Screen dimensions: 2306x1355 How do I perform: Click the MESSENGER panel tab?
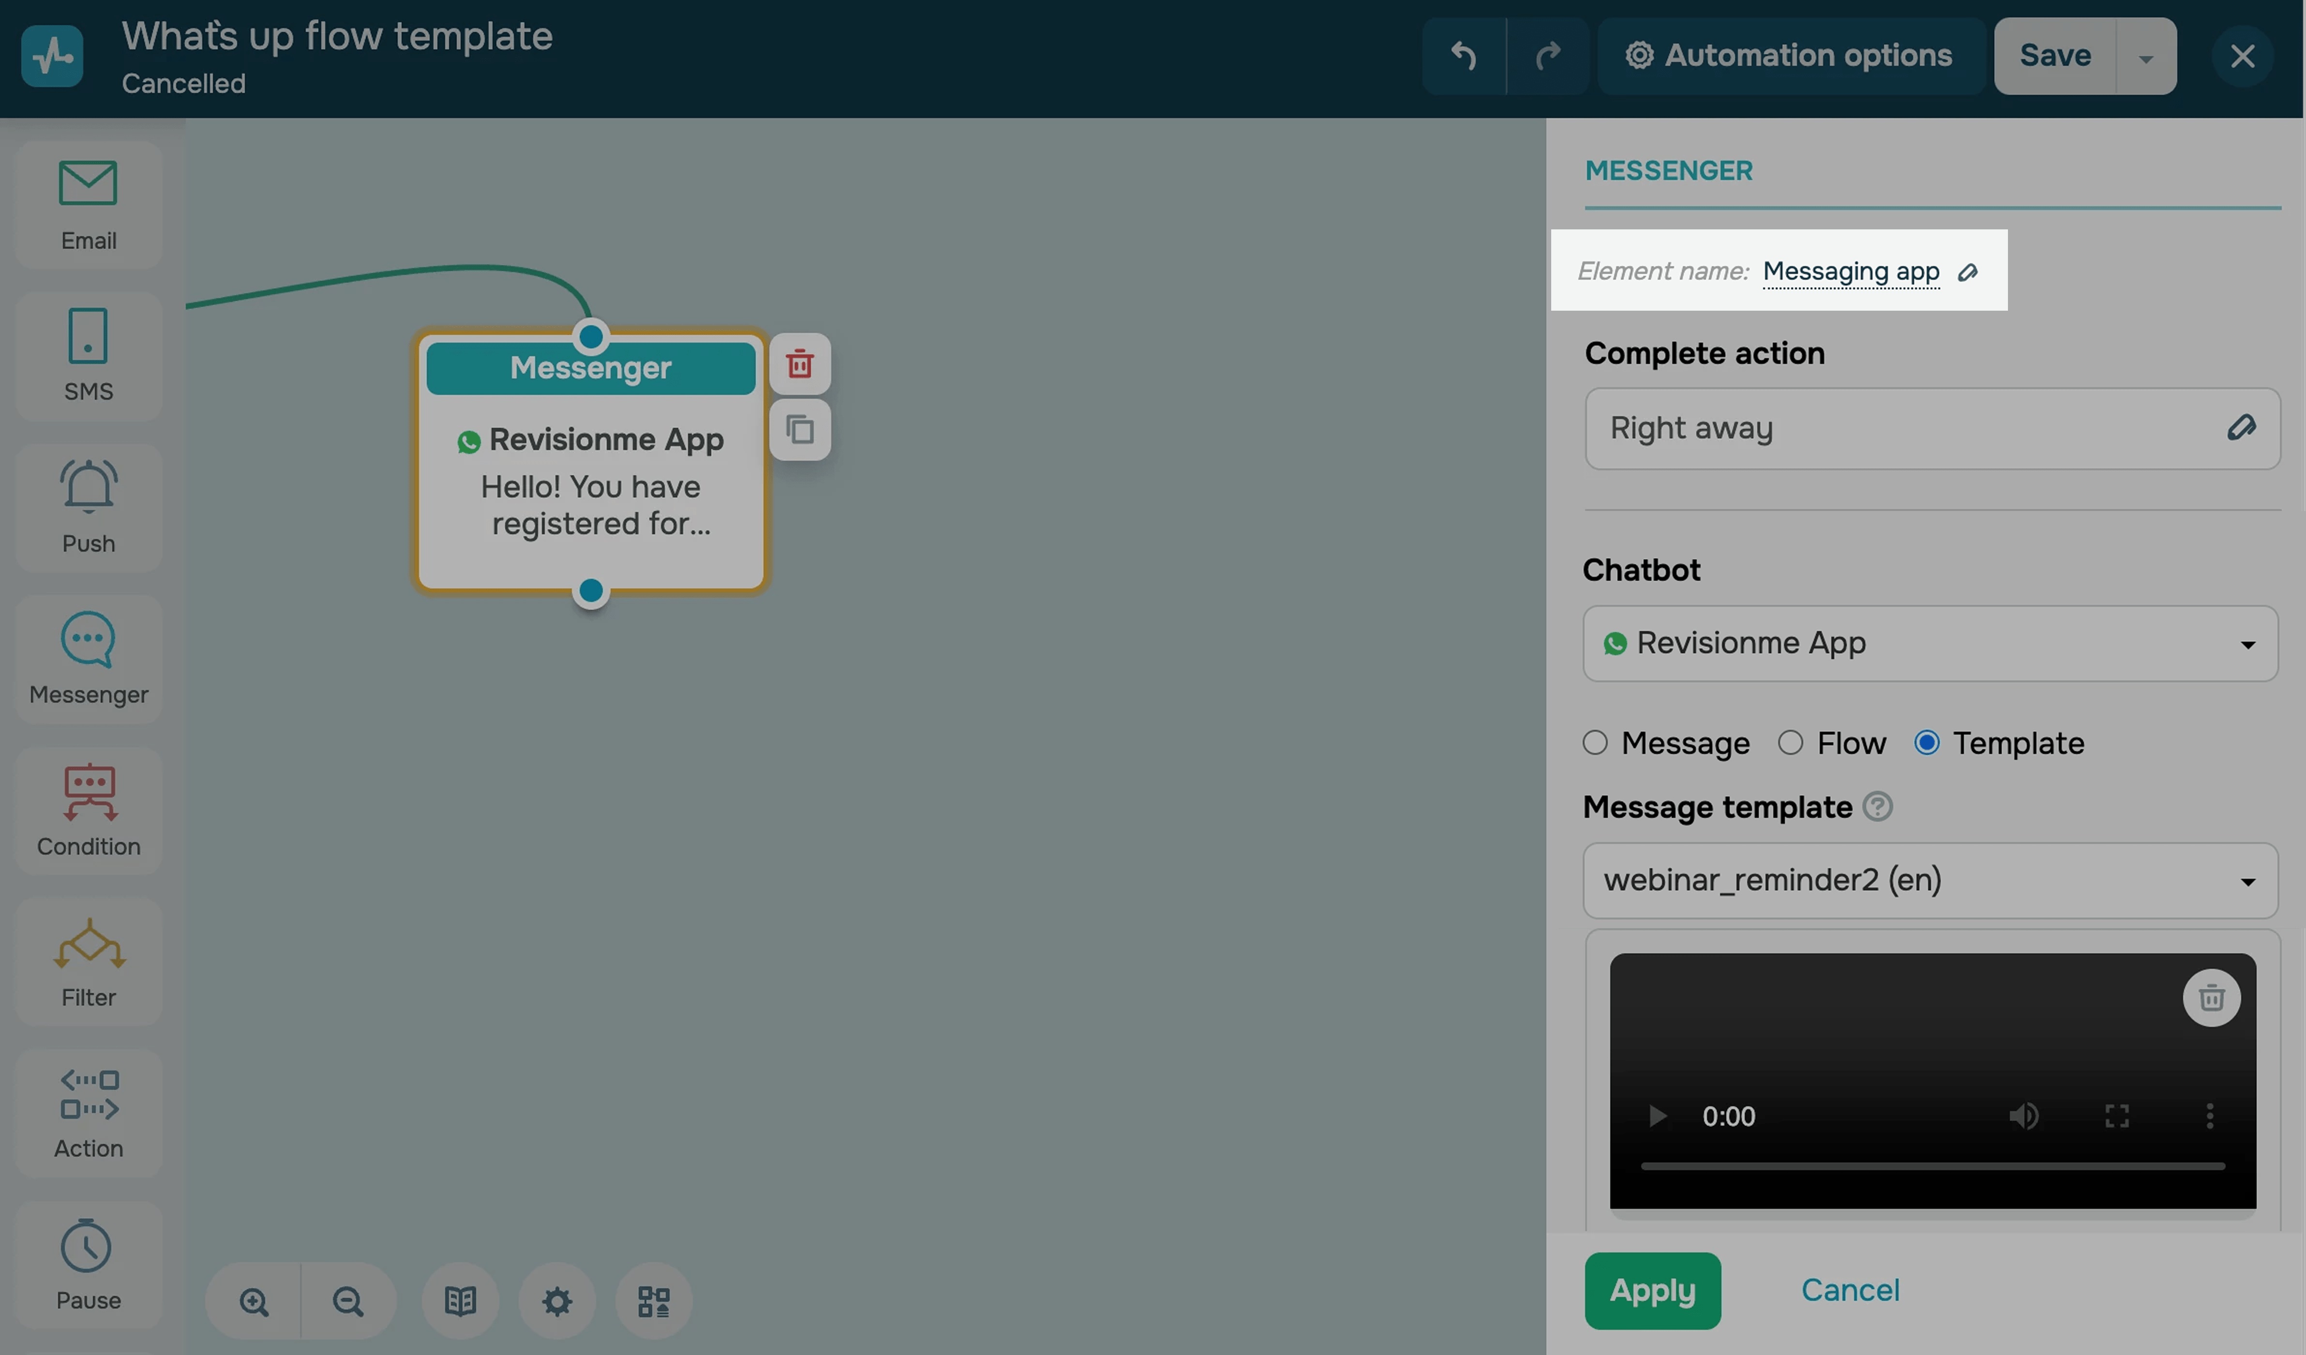[x=1668, y=171]
